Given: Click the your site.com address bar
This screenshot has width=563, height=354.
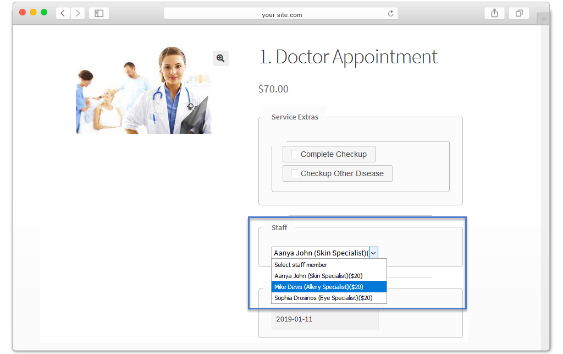Looking at the screenshot, I should [x=281, y=14].
